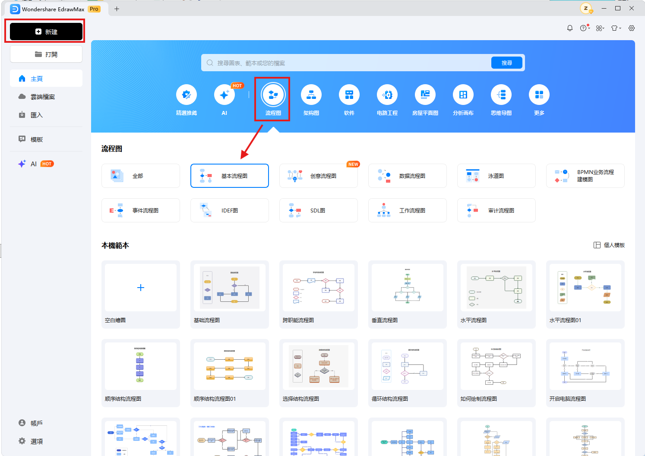Screen dimensions: 645x456
Task: Click the user avatar in the title bar
Action: click(586, 8)
